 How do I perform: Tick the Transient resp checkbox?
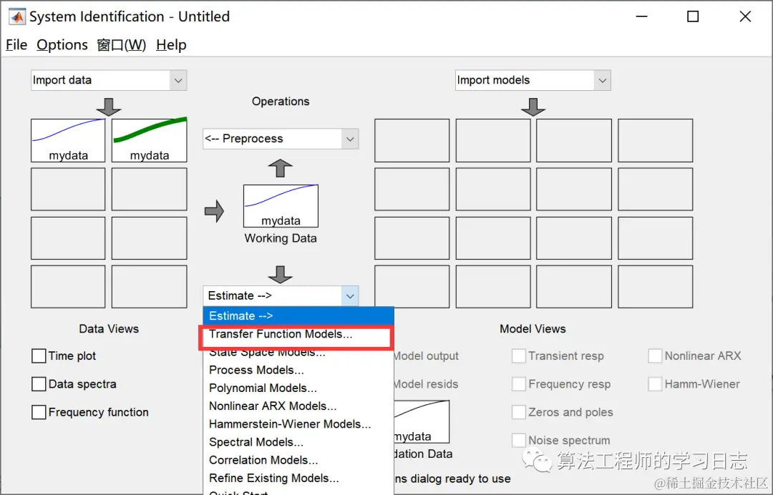(x=519, y=356)
